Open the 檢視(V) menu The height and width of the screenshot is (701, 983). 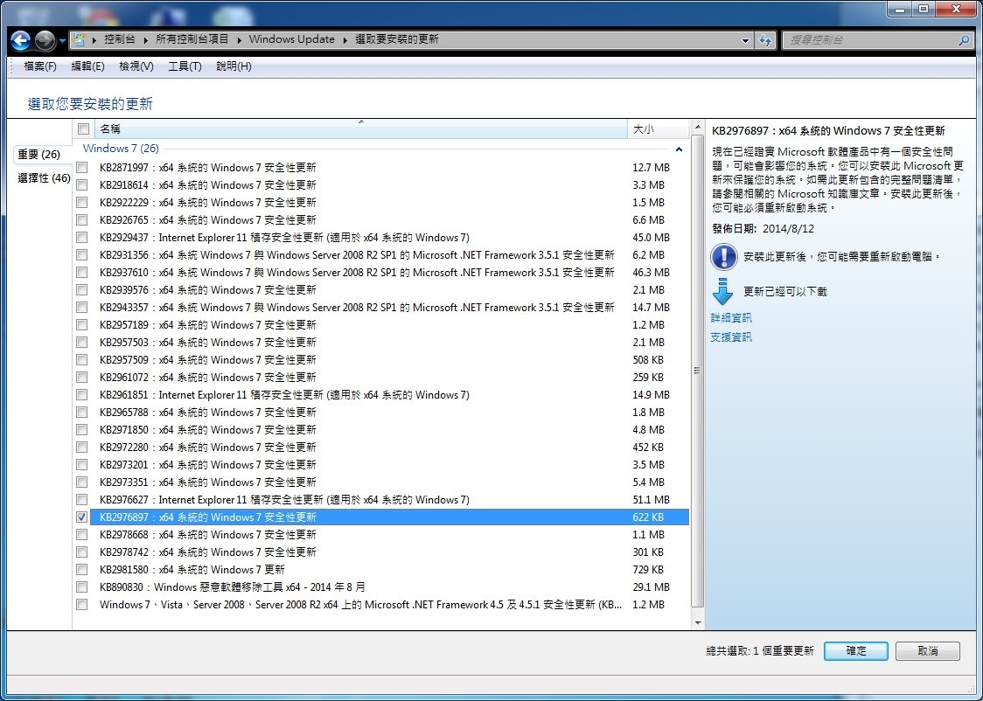[x=136, y=66]
